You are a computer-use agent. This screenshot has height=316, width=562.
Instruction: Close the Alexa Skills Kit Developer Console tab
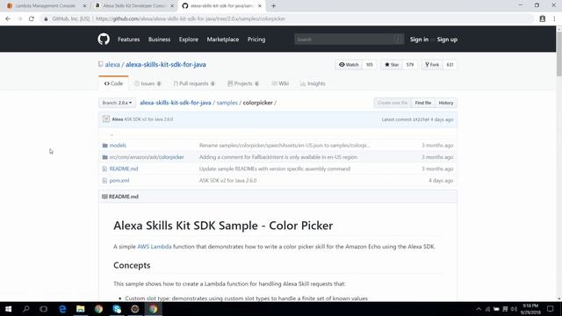point(172,6)
